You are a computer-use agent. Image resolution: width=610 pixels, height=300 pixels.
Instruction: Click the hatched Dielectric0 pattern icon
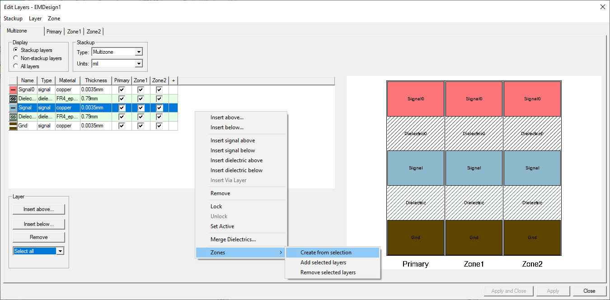click(14, 98)
